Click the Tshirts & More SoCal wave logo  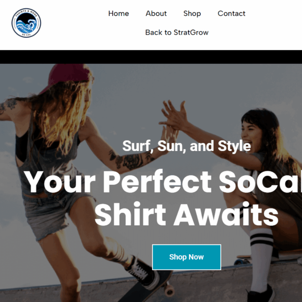pyautogui.click(x=26, y=23)
